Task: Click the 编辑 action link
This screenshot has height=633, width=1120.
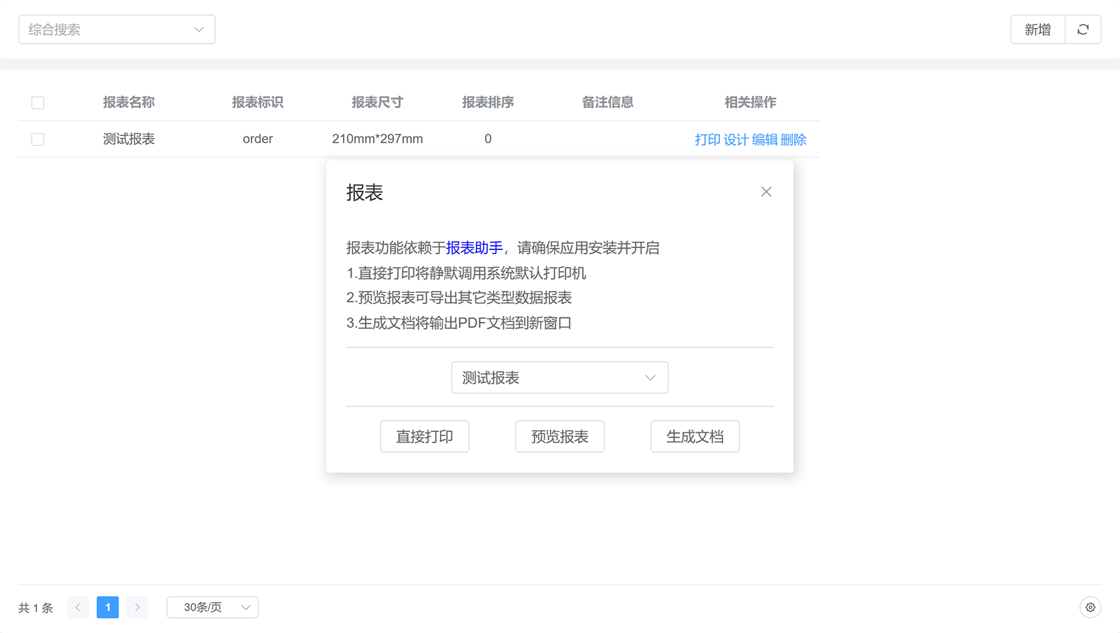Action: click(764, 140)
